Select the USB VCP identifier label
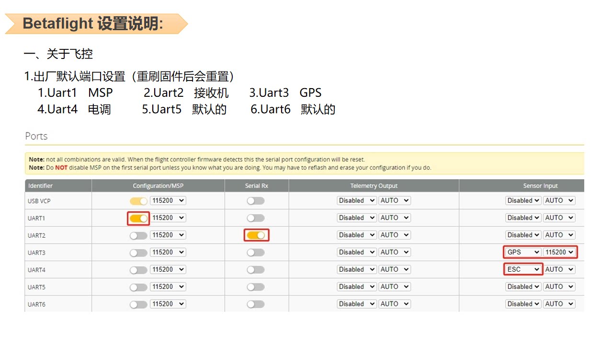Viewport: 613px width, 345px height. (39, 201)
